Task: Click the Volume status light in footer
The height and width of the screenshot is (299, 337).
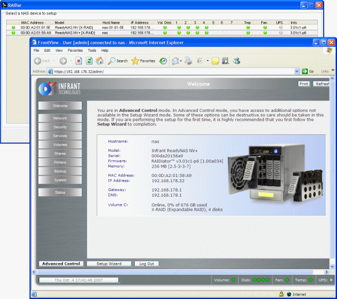Action: [x=234, y=280]
